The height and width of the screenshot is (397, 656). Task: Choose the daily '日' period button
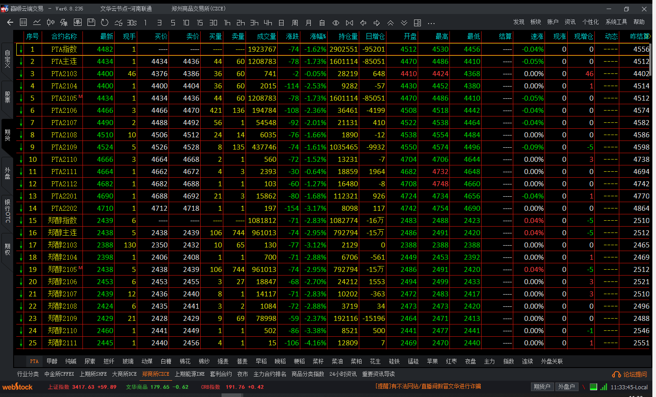281,22
